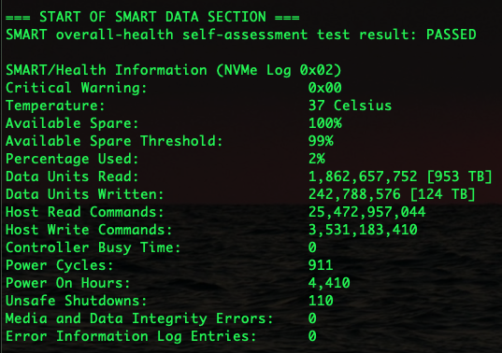Click the Host Read Commands label

point(84,212)
